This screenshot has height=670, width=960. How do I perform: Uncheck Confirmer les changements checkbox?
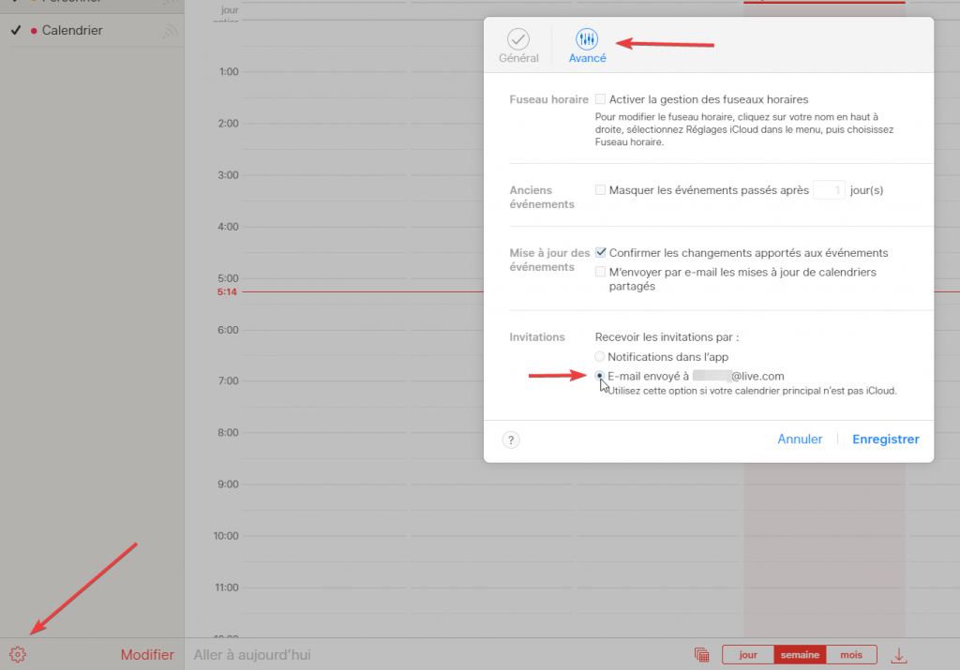(x=601, y=253)
